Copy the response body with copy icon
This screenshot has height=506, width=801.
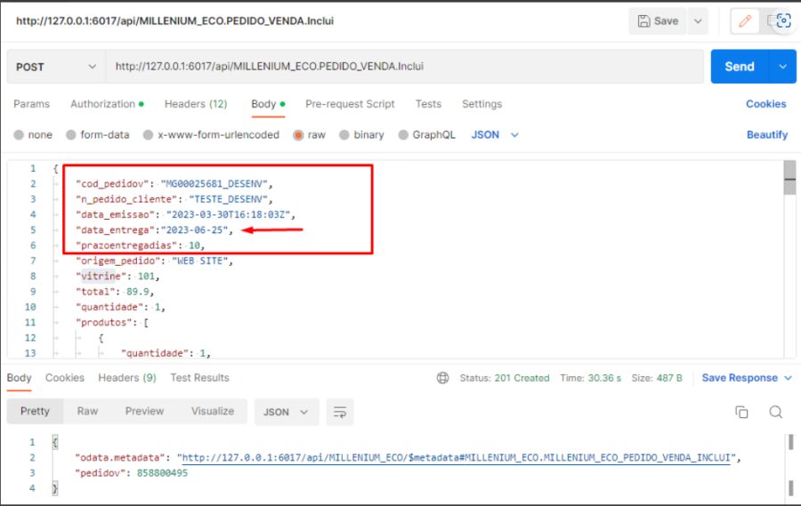tap(741, 412)
